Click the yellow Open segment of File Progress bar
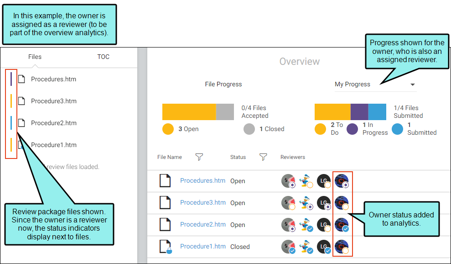Image resolution: width=451 pixels, height=264 pixels. 189,112
